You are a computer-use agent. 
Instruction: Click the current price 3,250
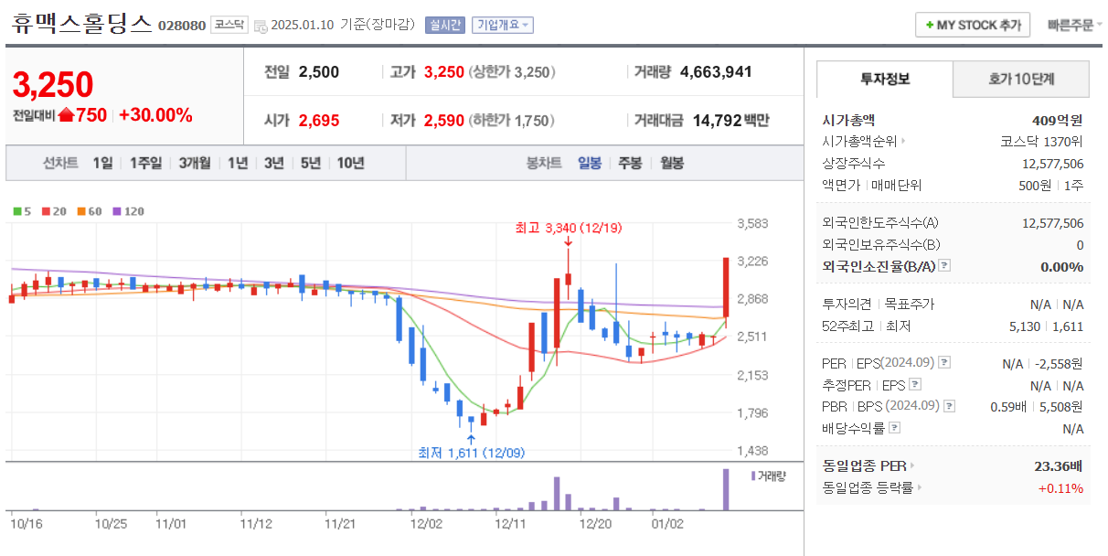coord(52,84)
